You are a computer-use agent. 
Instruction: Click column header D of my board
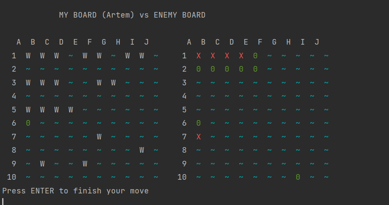61,42
